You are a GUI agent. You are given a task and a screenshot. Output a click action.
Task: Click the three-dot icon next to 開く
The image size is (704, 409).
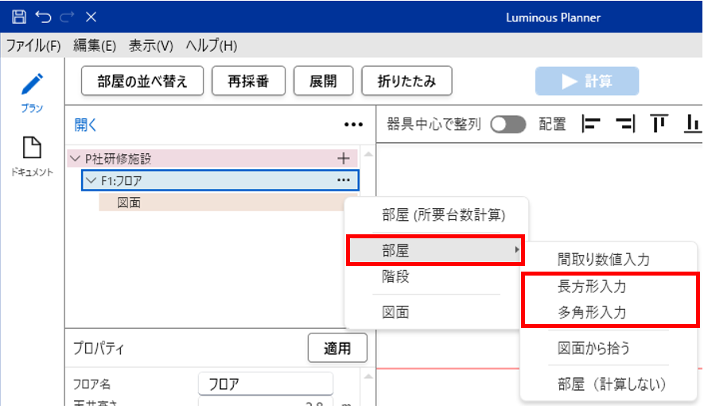(x=353, y=125)
